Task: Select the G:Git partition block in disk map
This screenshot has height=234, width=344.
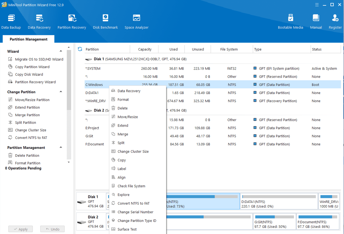Action: [274, 221]
